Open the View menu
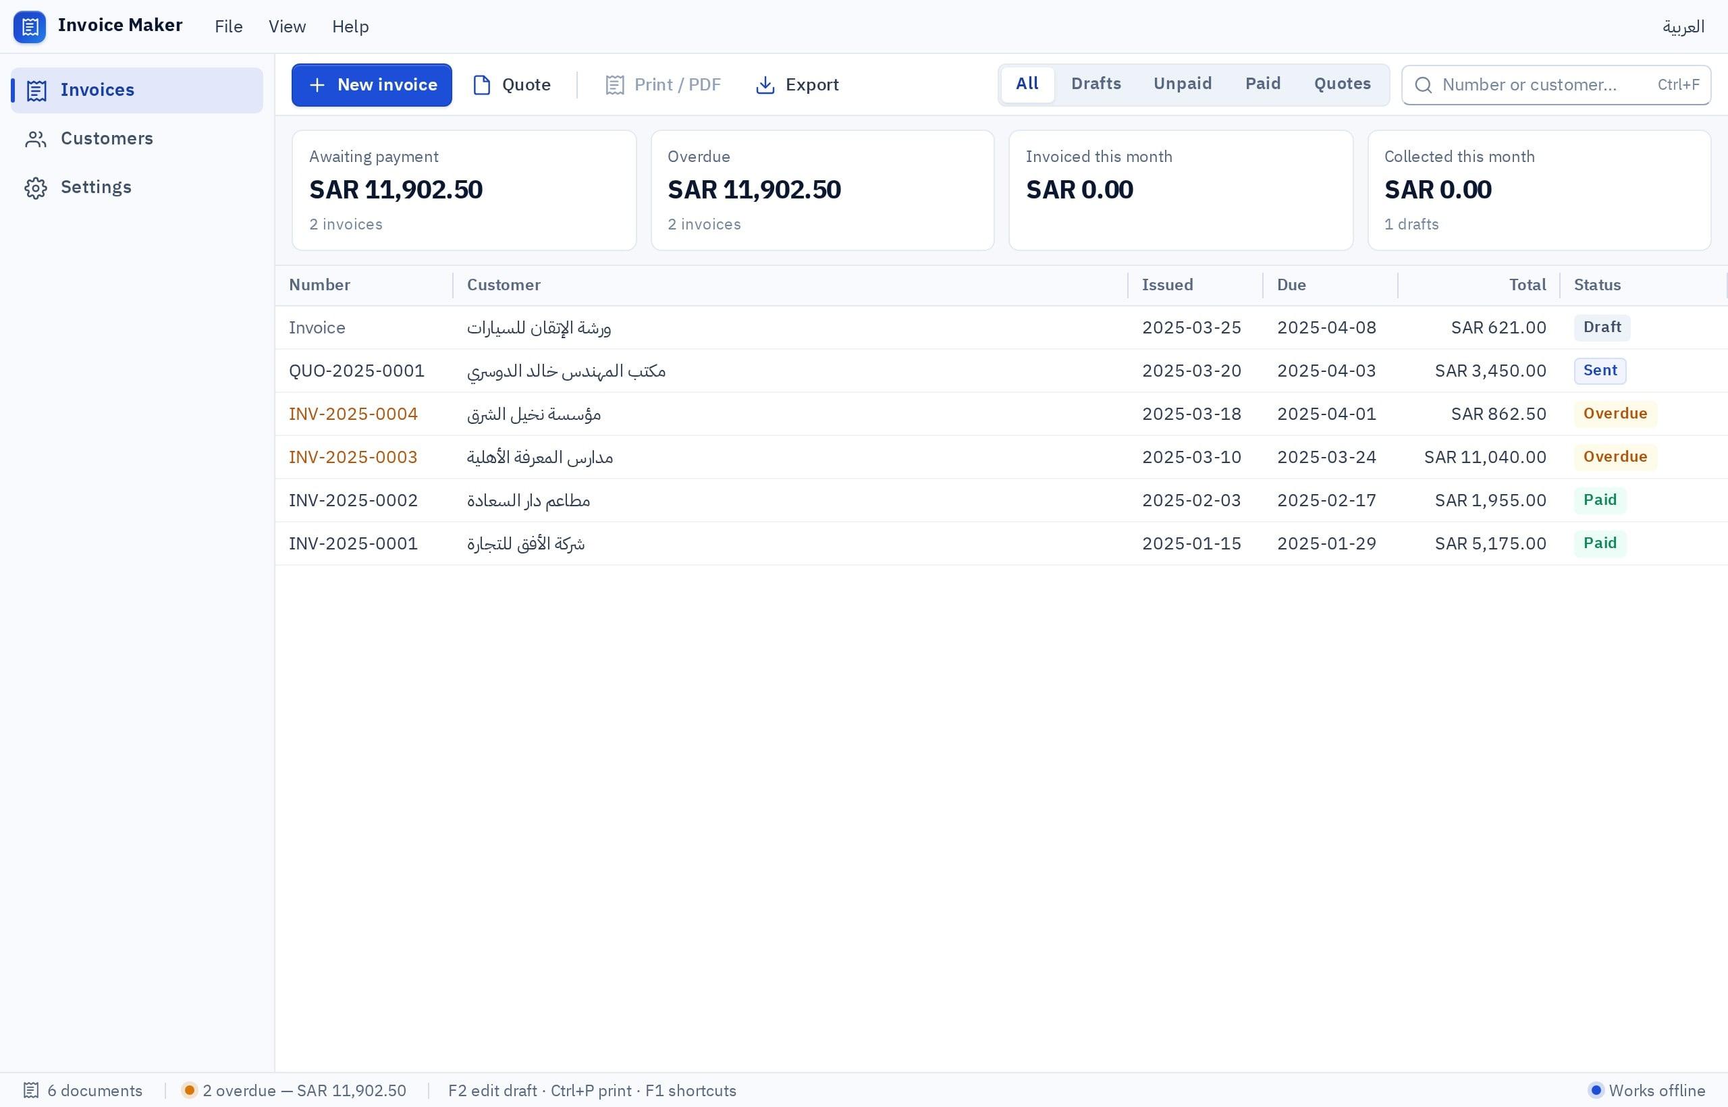This screenshot has width=1728, height=1107. (x=288, y=26)
